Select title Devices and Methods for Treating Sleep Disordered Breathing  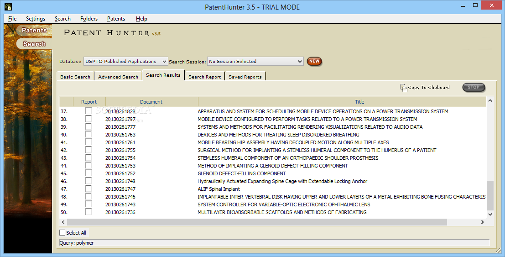[278, 135]
